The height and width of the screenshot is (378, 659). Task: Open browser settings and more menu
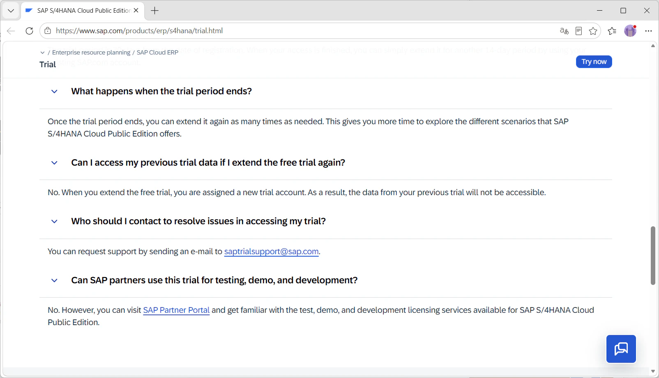[x=648, y=31]
